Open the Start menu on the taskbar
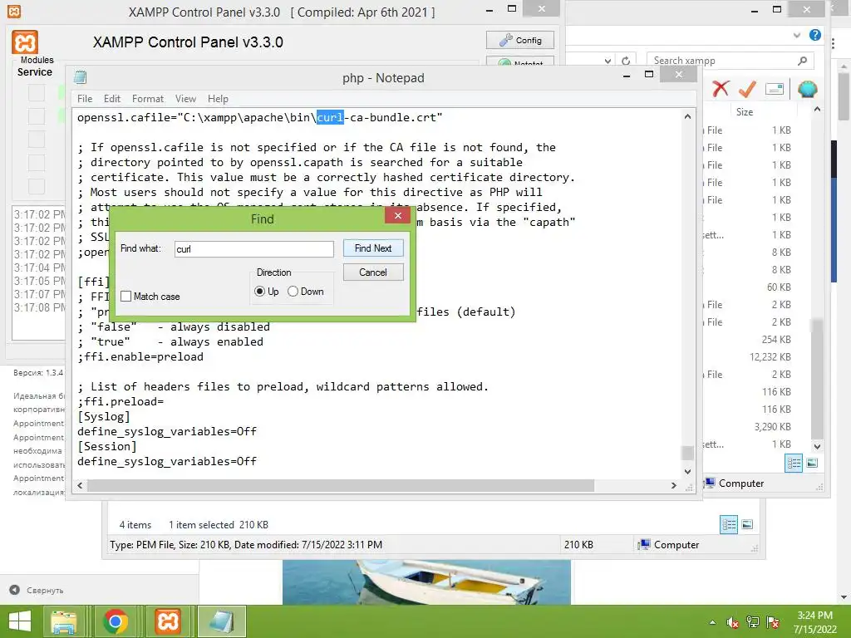Viewport: 851px width, 638px height. coord(20,621)
